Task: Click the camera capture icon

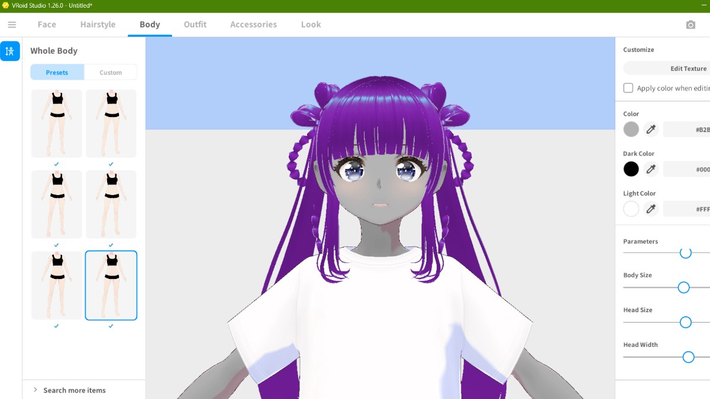Action: [x=690, y=25]
